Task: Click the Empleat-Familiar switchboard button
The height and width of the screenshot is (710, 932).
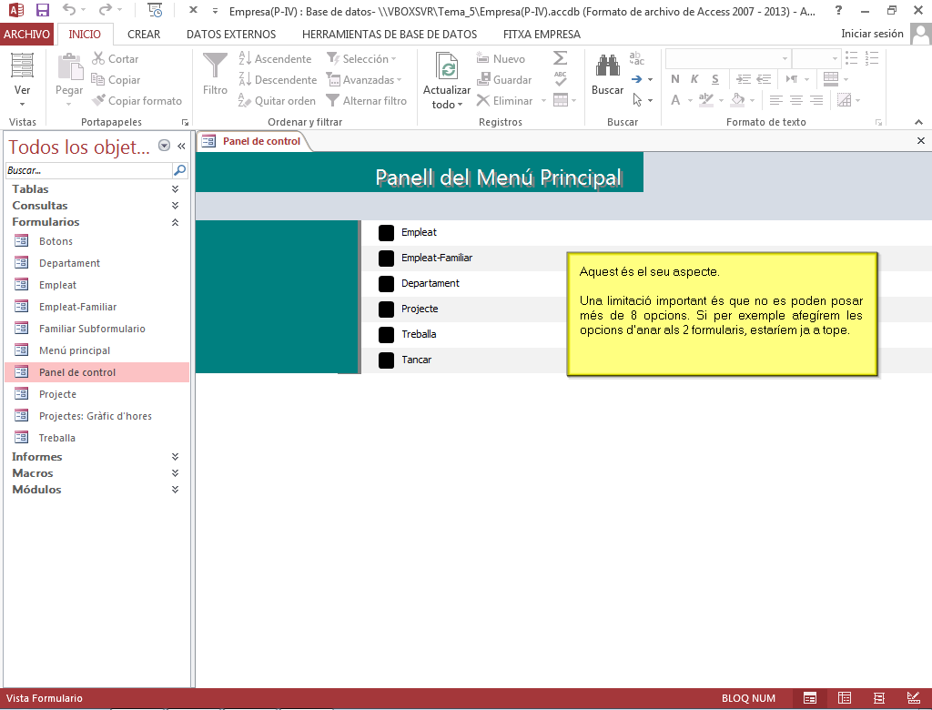Action: point(386,259)
